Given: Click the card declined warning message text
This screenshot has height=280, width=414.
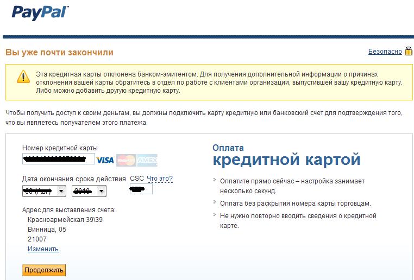Looking at the screenshot, I should tap(219, 82).
